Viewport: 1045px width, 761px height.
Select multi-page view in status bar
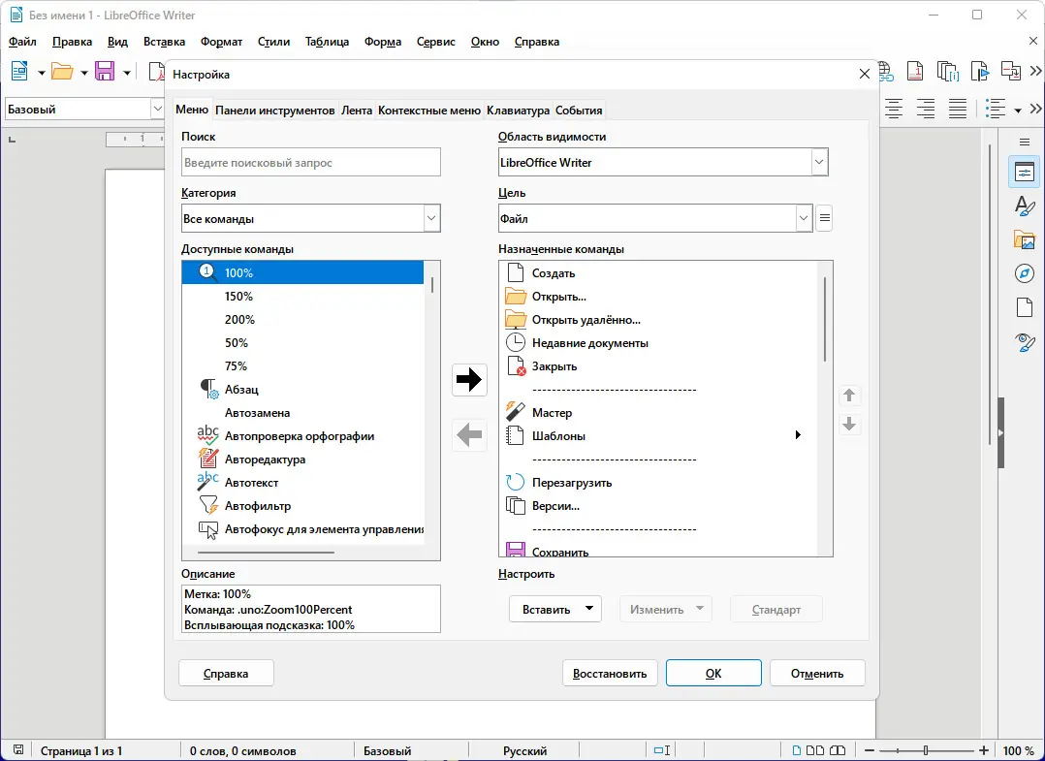pos(815,750)
